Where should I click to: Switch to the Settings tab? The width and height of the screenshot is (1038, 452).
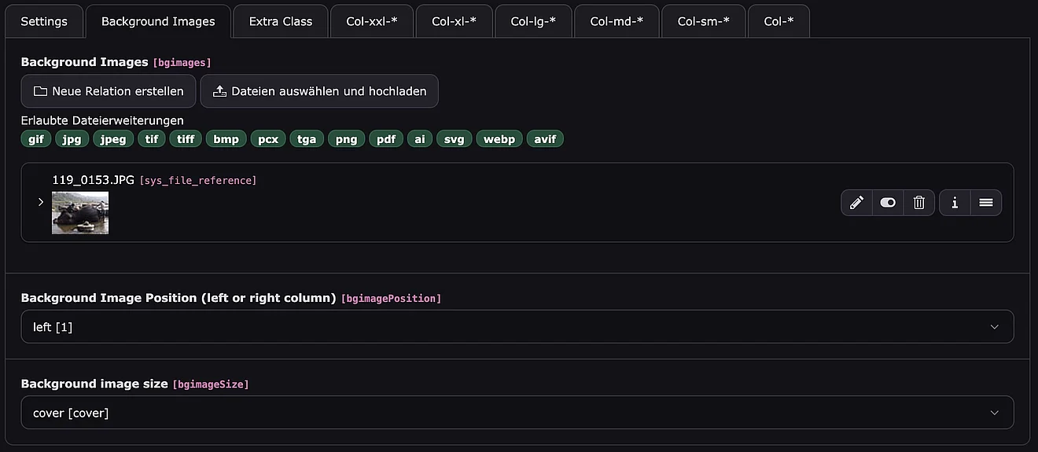[44, 21]
